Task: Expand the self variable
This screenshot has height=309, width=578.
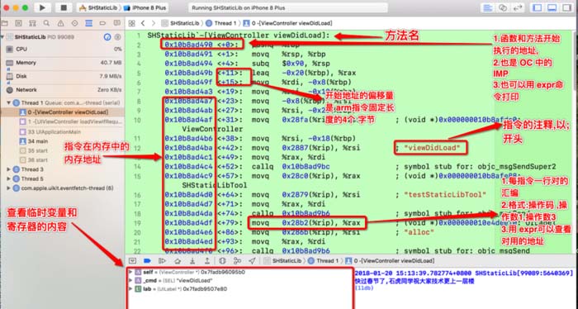Action: [x=130, y=272]
